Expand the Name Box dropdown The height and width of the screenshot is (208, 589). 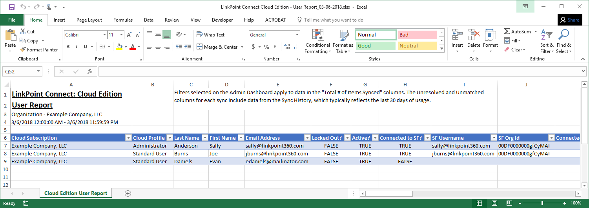[38, 71]
